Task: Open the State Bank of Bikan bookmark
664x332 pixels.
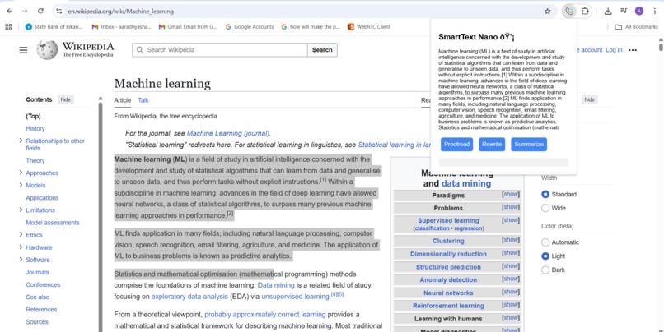Action: pos(54,27)
